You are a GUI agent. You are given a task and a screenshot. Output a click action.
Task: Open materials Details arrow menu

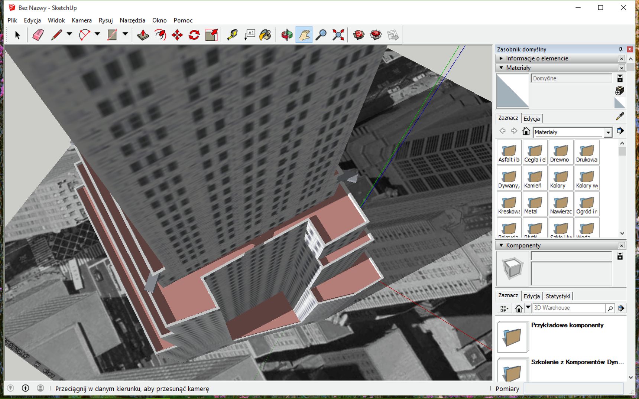click(620, 131)
